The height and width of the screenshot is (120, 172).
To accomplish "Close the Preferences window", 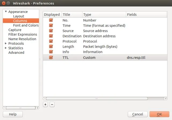I will [4, 3].
